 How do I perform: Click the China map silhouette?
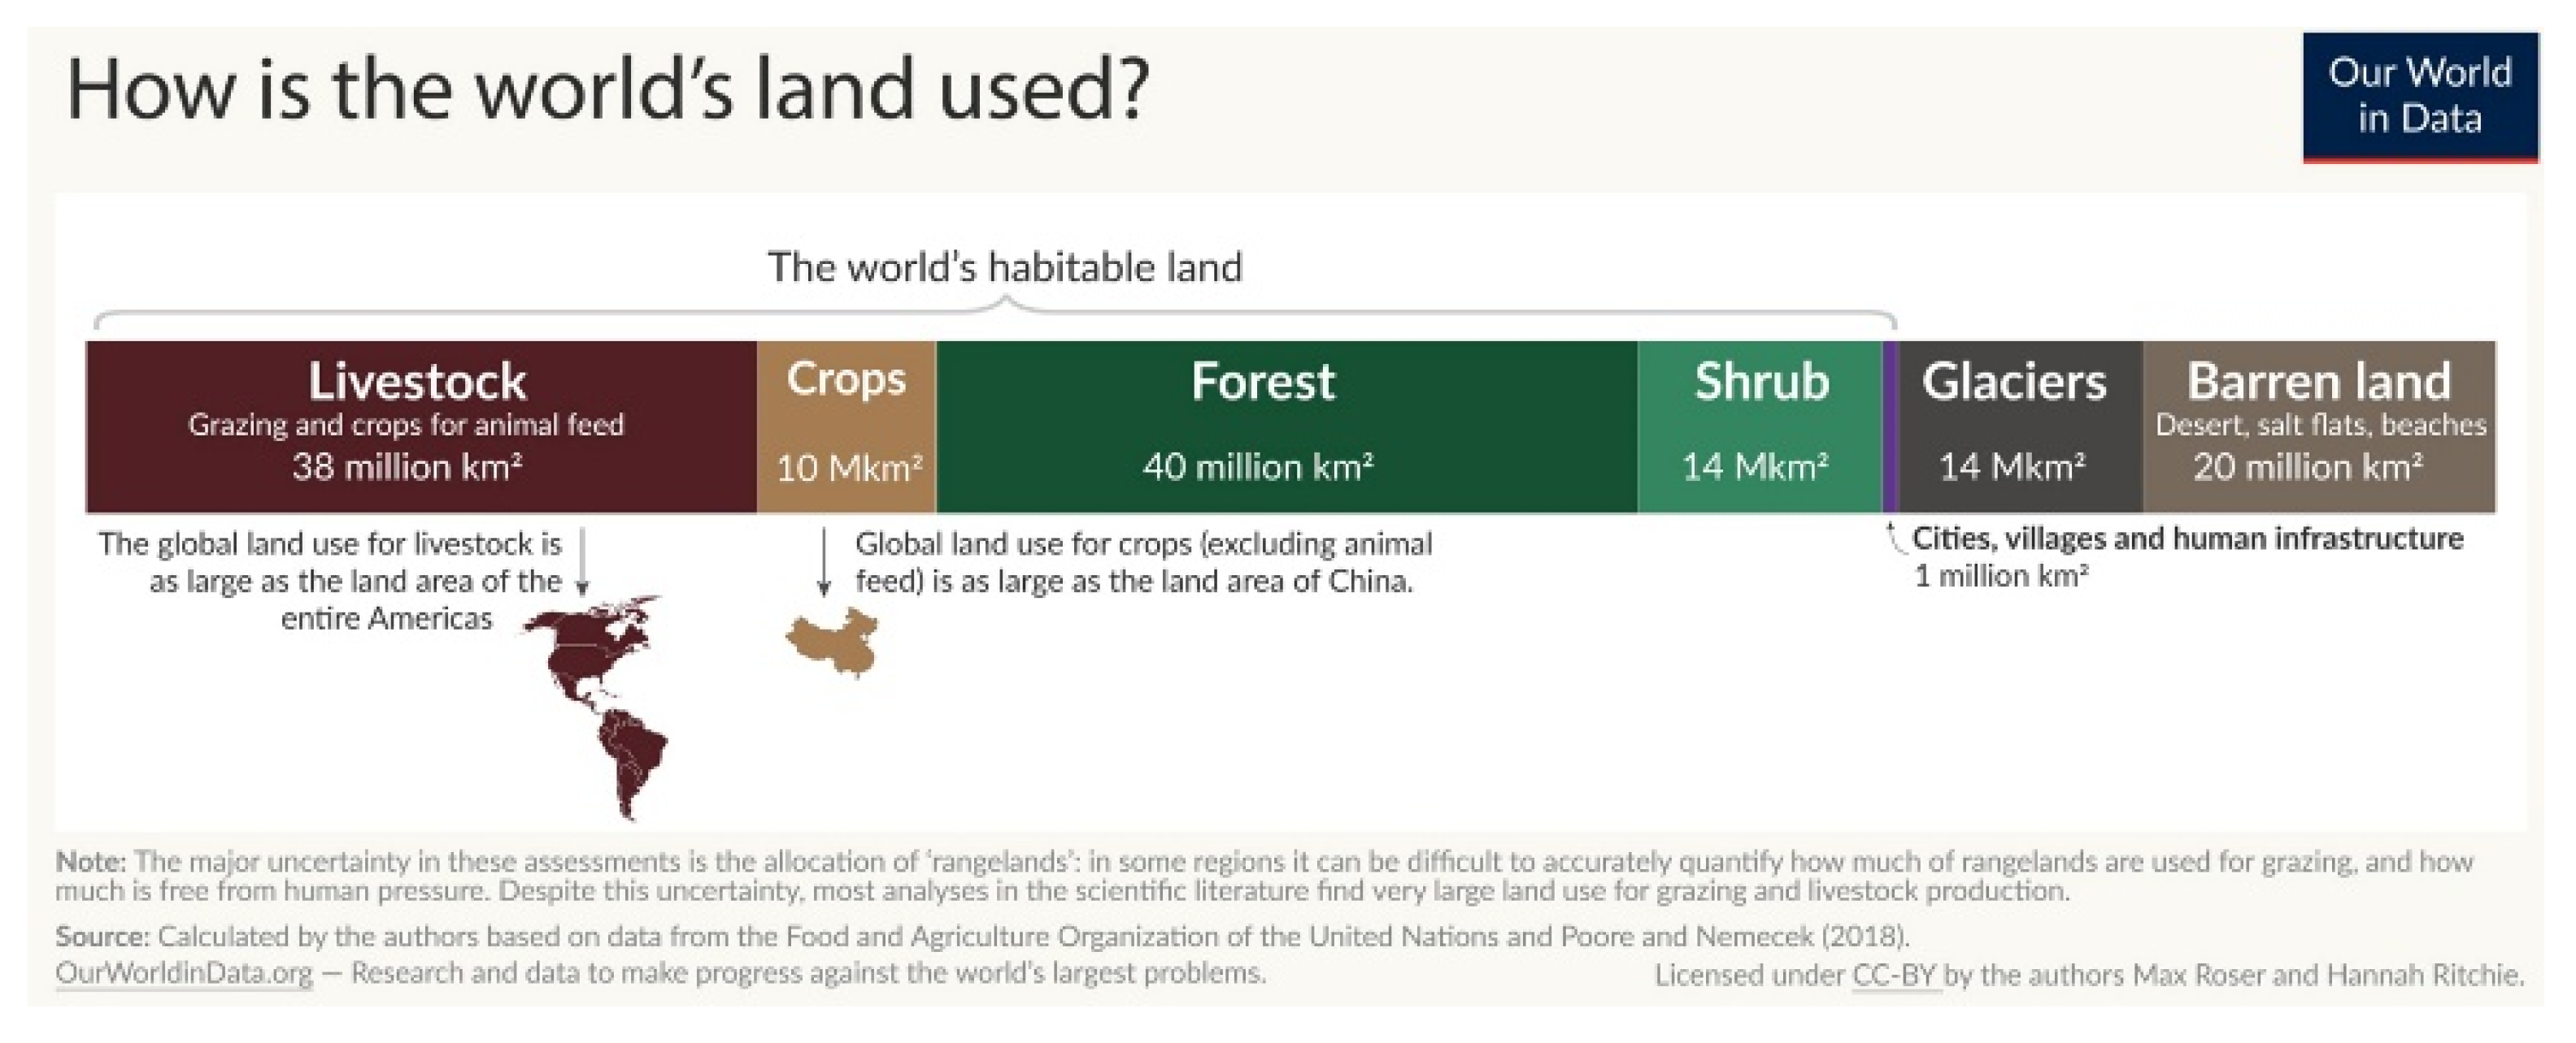pyautogui.click(x=833, y=643)
